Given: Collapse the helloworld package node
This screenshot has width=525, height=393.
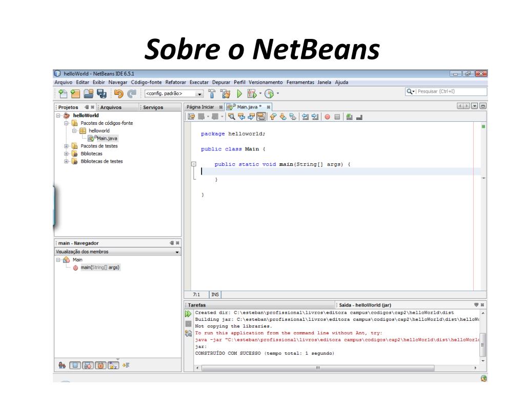Looking at the screenshot, I should point(74,130).
